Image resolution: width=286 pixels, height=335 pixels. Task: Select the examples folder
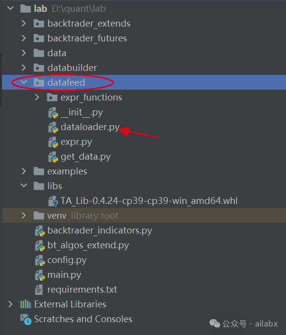pyautogui.click(x=67, y=171)
